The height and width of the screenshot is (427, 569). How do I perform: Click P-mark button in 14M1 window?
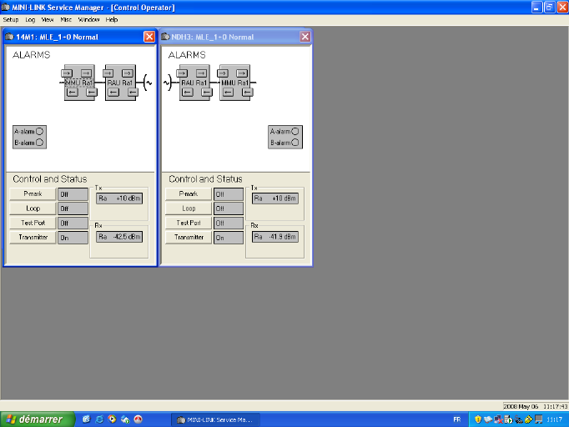pyautogui.click(x=33, y=193)
